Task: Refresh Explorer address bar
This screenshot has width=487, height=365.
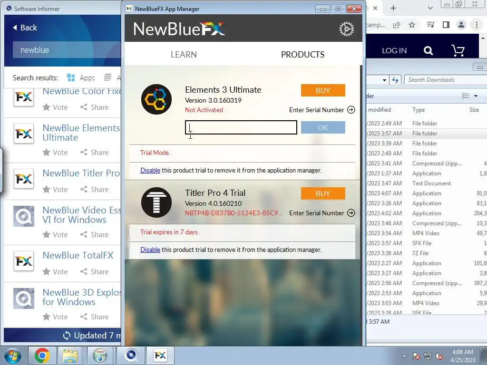Action: pyautogui.click(x=395, y=80)
